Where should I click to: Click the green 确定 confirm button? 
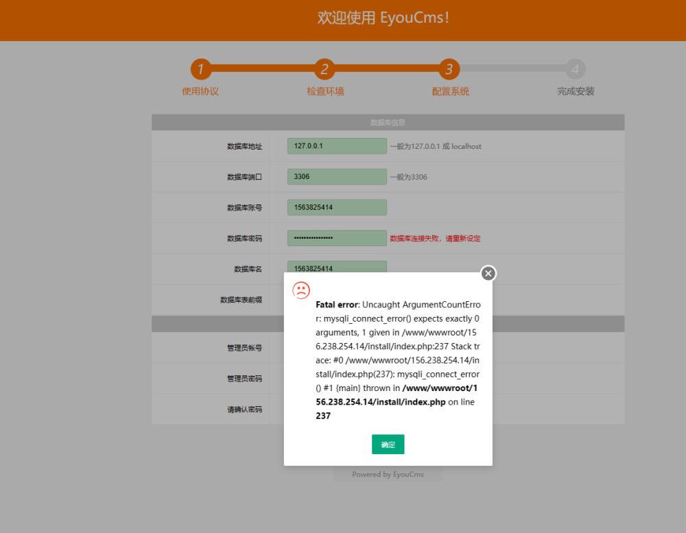388,445
